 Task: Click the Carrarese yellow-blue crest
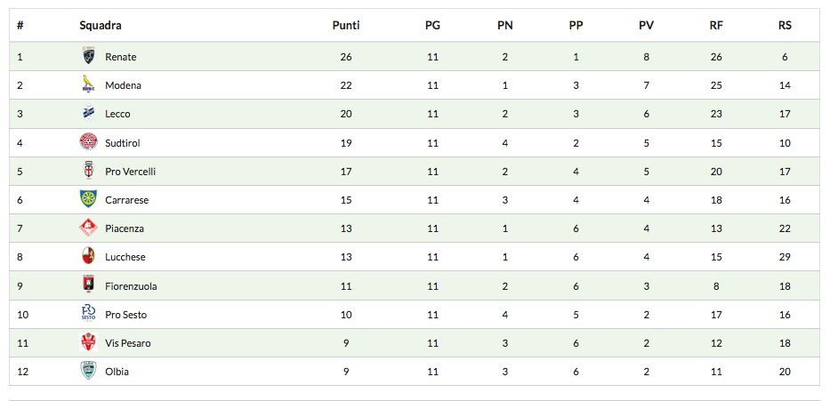(88, 199)
